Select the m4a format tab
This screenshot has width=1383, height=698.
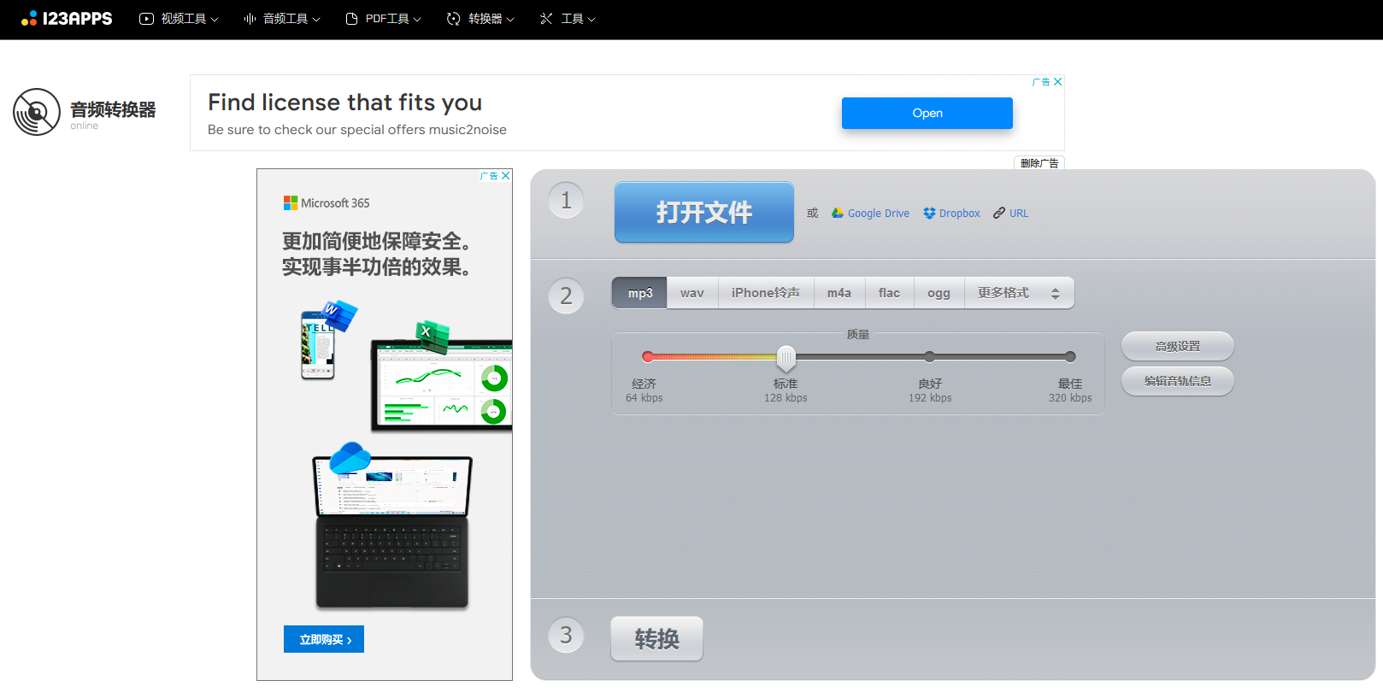[x=839, y=293]
